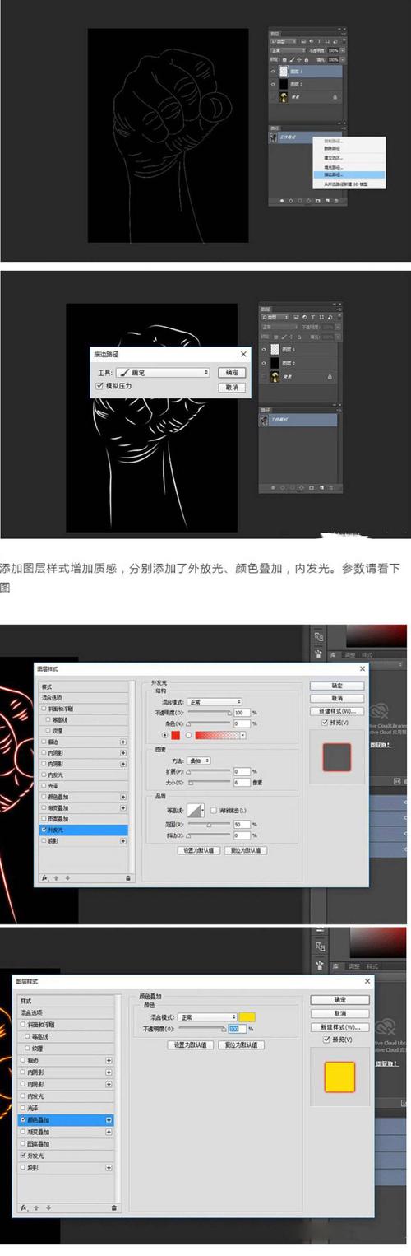This screenshot has height=1256, width=411.
Task: Click trash icon in Outer Glow dialog footer
Action: coord(128,879)
